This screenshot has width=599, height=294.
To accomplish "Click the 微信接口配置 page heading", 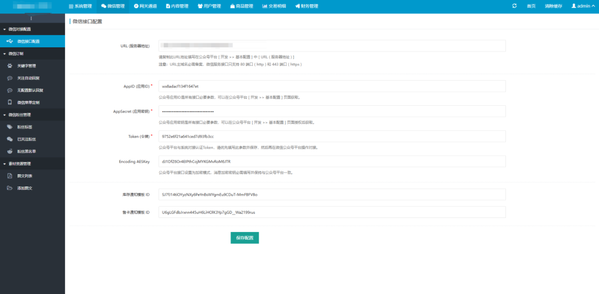I will click(x=87, y=22).
